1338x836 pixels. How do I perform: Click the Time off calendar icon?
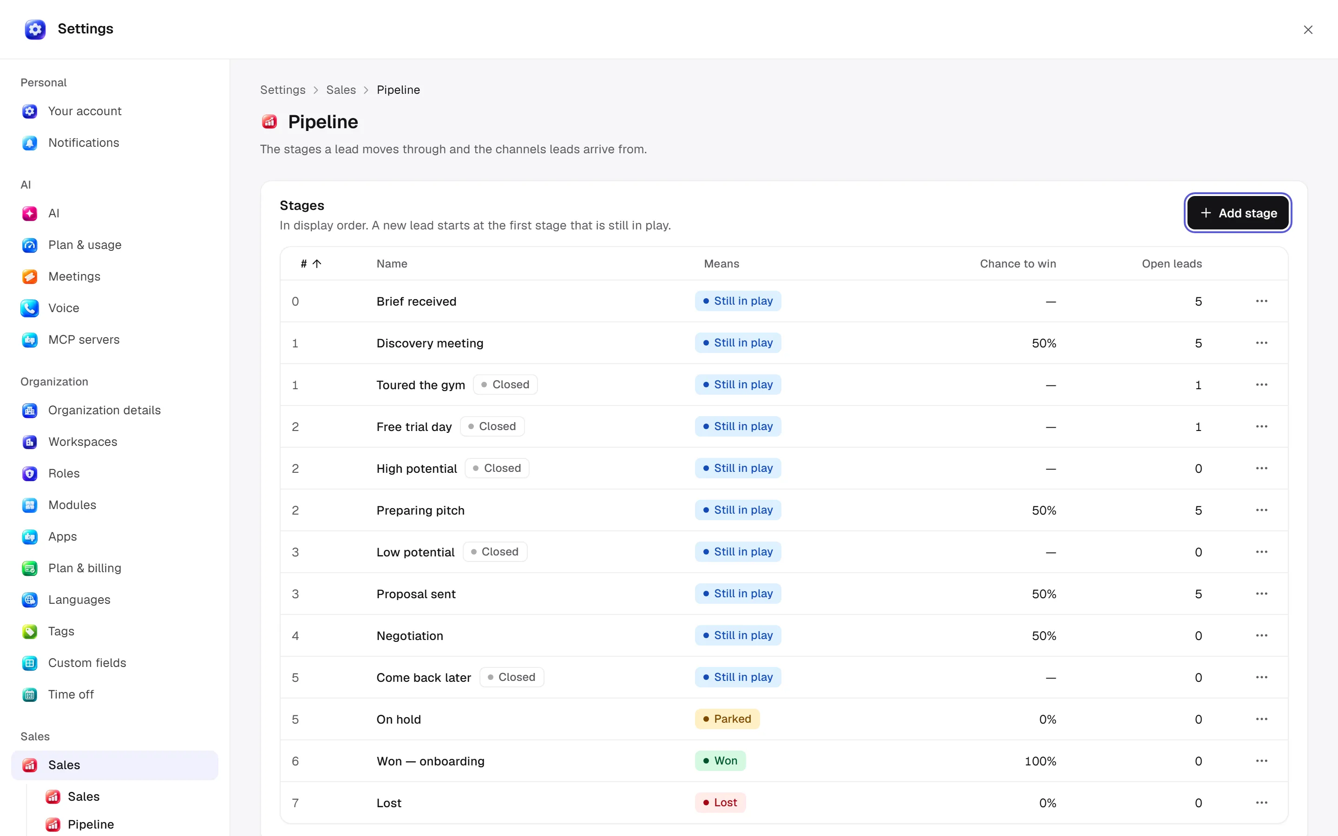[30, 694]
